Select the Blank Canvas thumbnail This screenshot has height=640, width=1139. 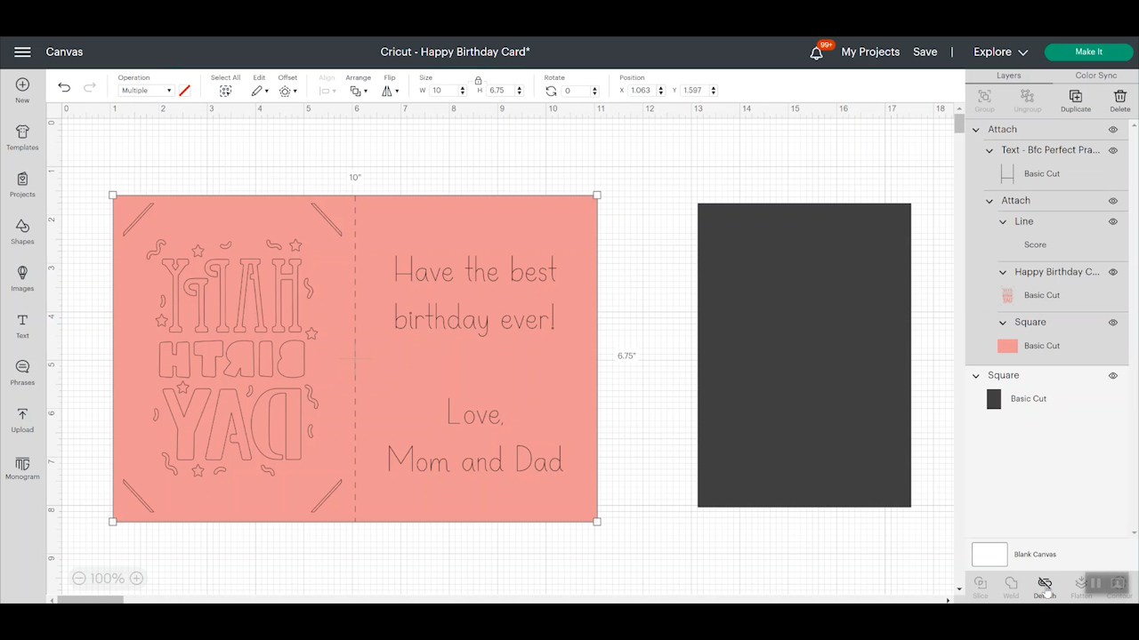click(x=990, y=555)
